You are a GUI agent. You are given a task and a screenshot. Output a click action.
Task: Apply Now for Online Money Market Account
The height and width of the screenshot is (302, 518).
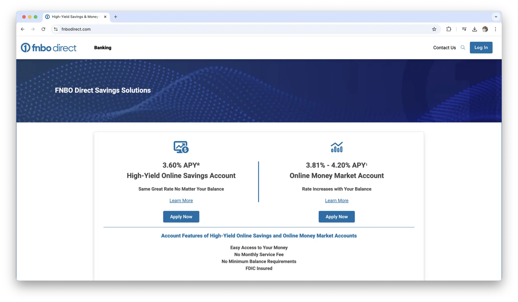click(337, 217)
